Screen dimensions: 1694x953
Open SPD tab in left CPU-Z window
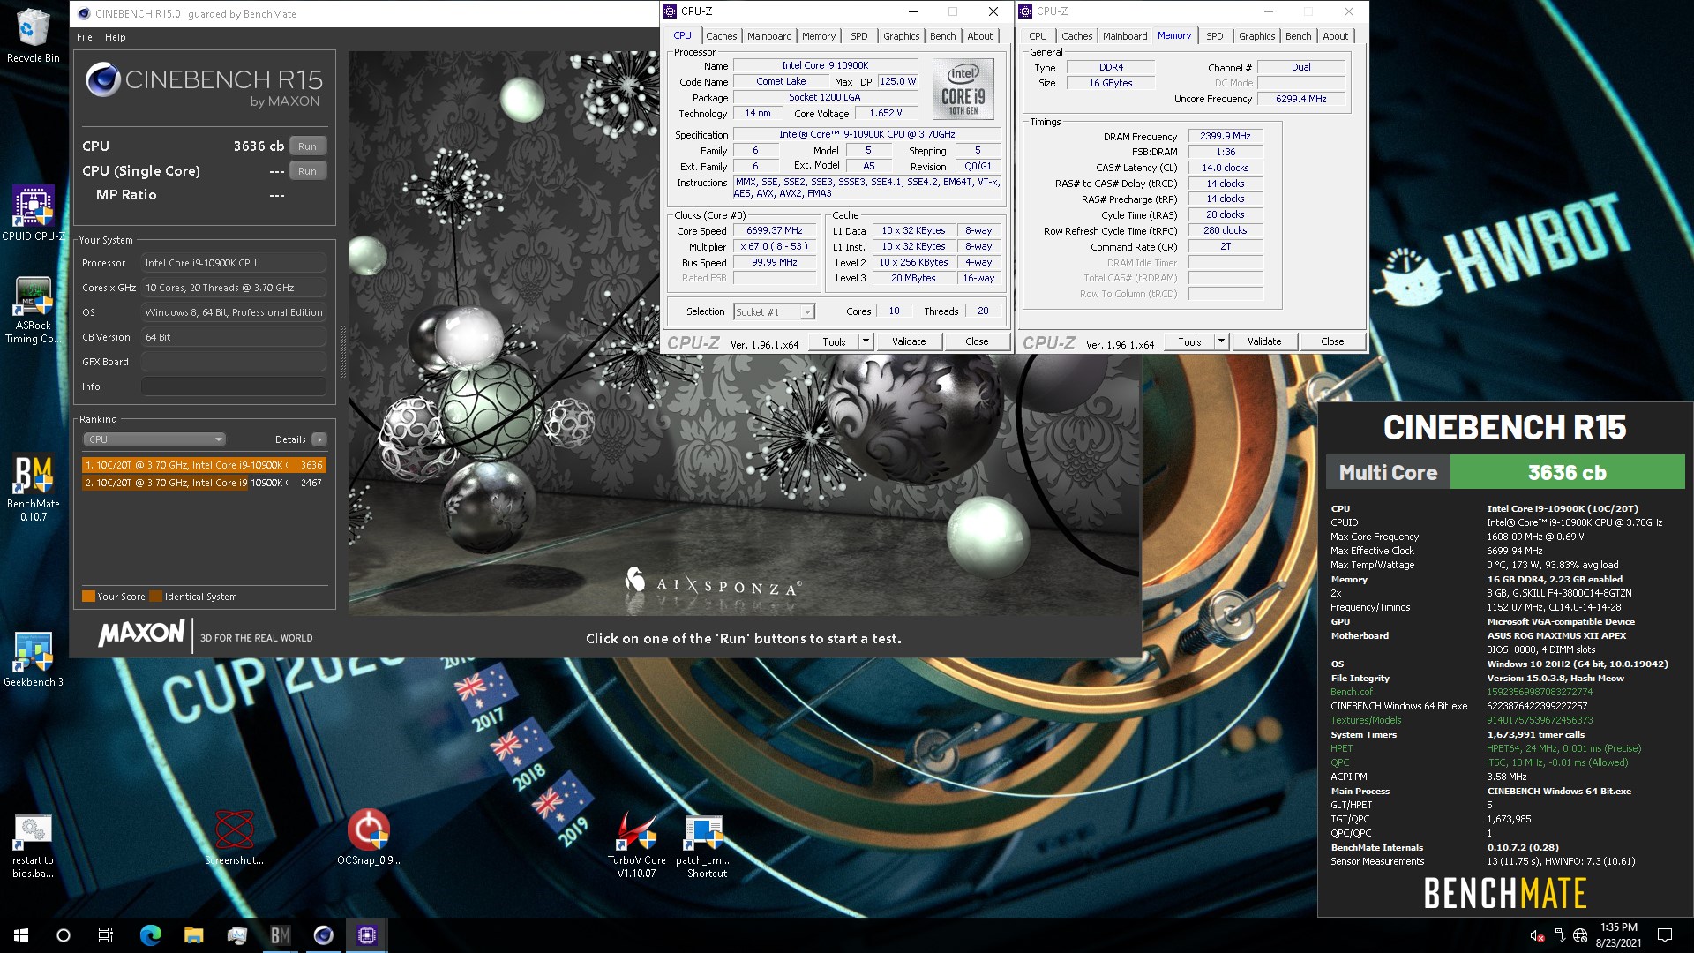click(859, 36)
